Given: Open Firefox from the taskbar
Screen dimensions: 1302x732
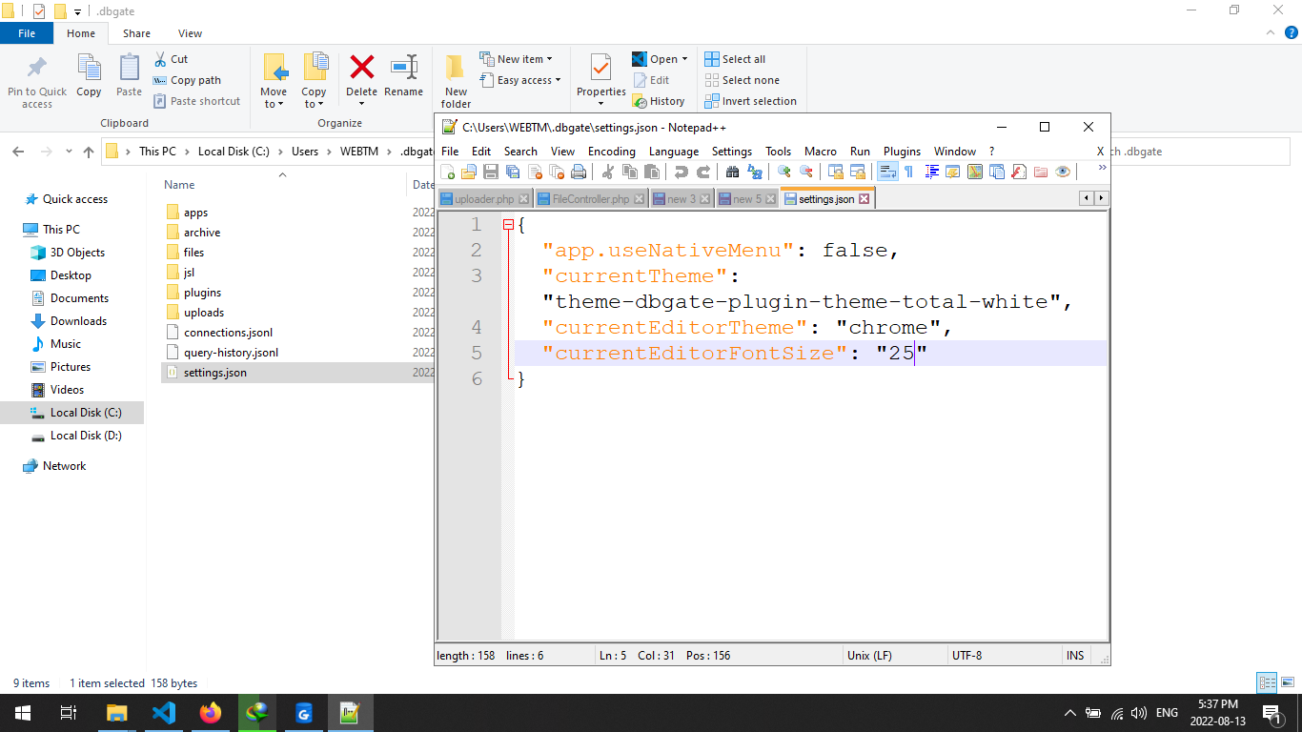Looking at the screenshot, I should [210, 713].
